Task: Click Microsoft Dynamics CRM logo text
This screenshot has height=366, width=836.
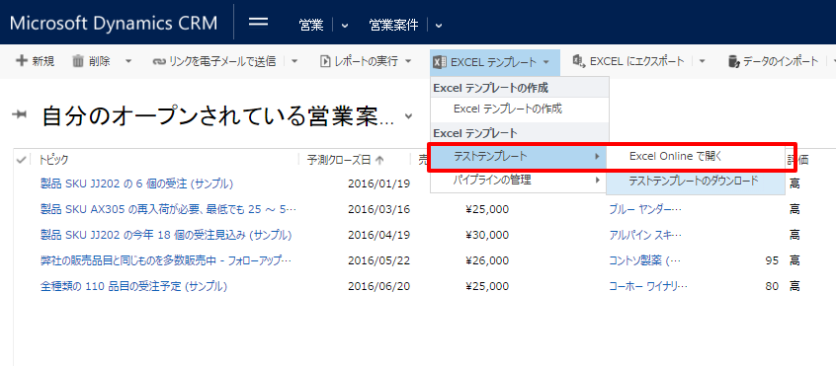Action: (114, 23)
